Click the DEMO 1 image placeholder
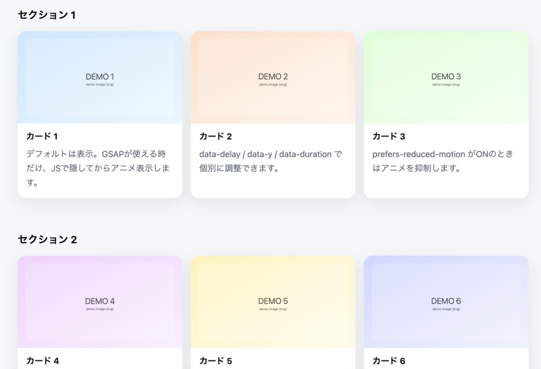541x369 pixels. (99, 77)
